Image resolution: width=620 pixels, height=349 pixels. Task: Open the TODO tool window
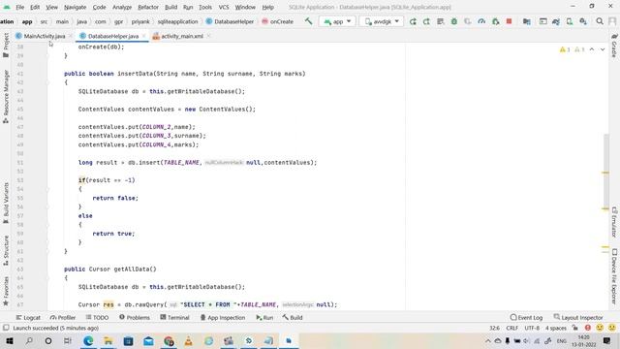[97, 317]
